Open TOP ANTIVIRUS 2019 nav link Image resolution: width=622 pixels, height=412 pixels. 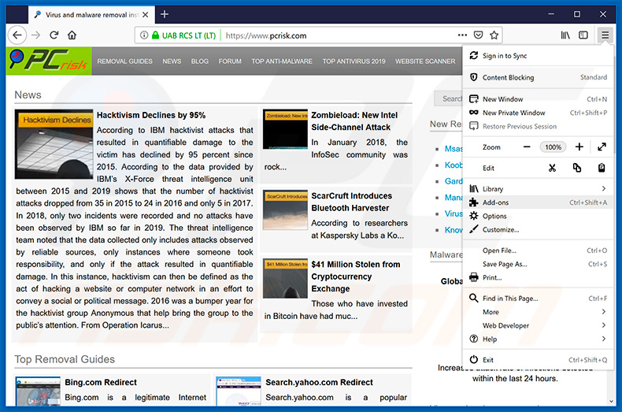tap(354, 61)
